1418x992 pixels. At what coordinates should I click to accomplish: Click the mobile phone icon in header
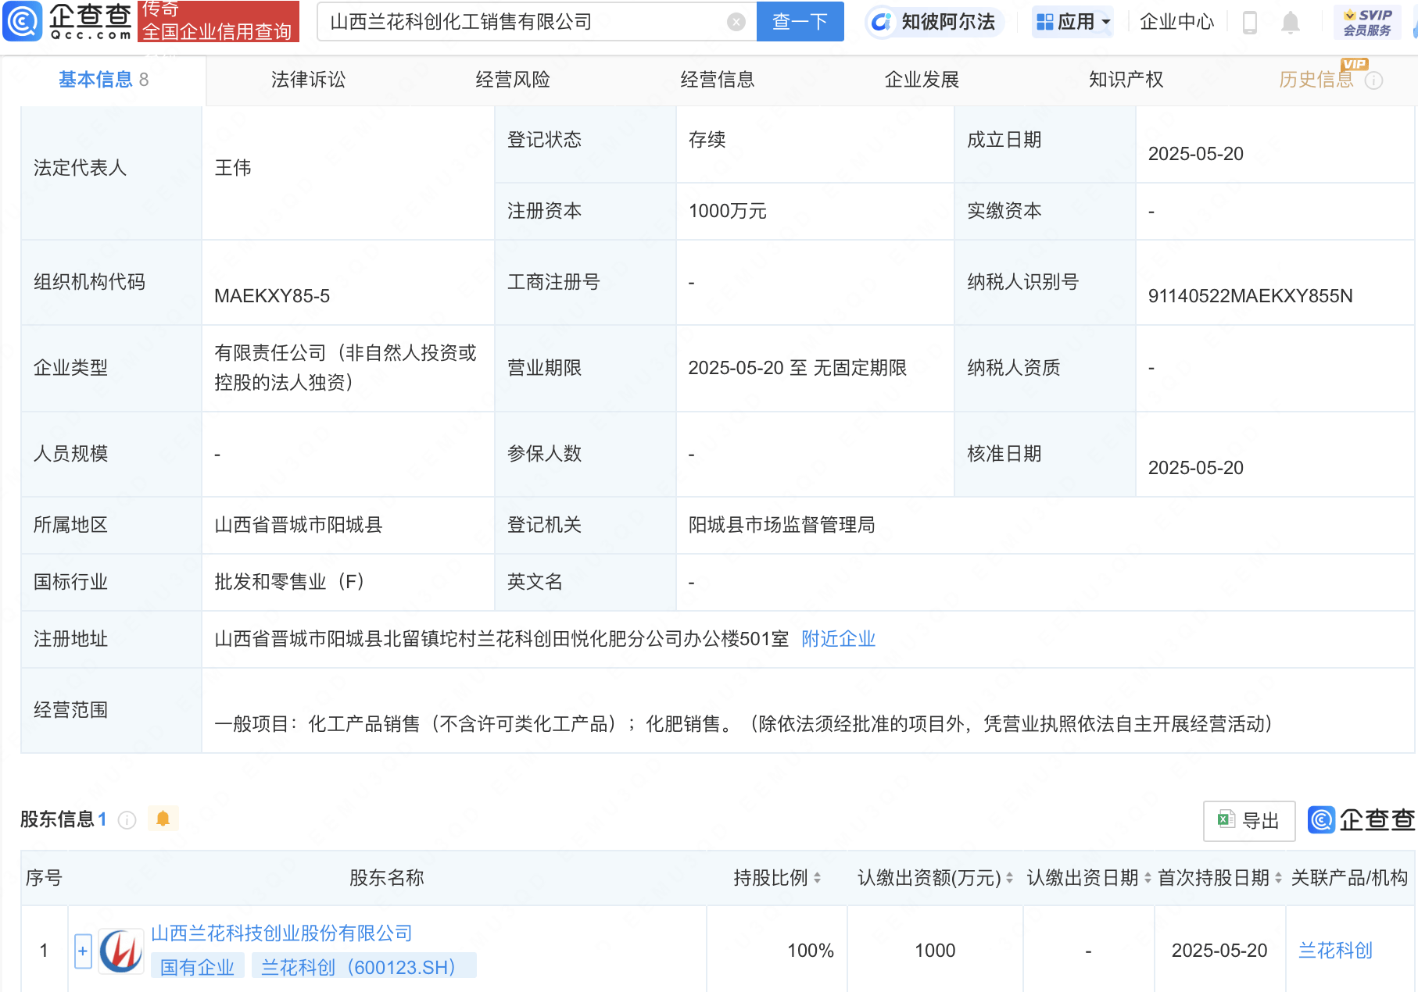tap(1249, 23)
